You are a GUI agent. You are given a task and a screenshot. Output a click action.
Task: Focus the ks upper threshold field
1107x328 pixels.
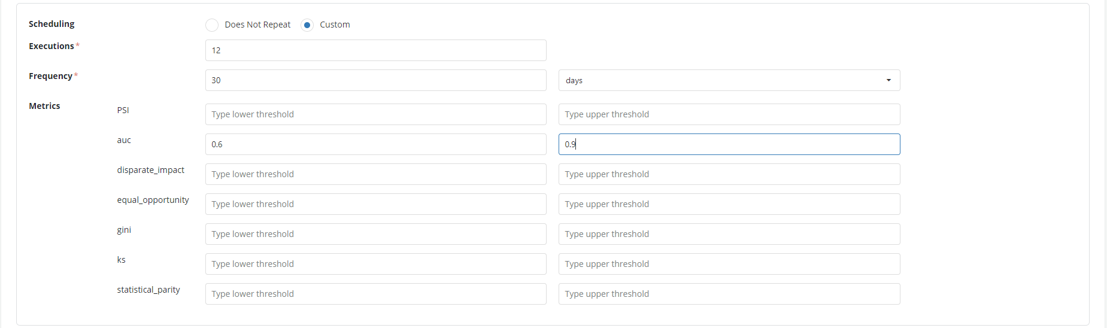(x=729, y=264)
